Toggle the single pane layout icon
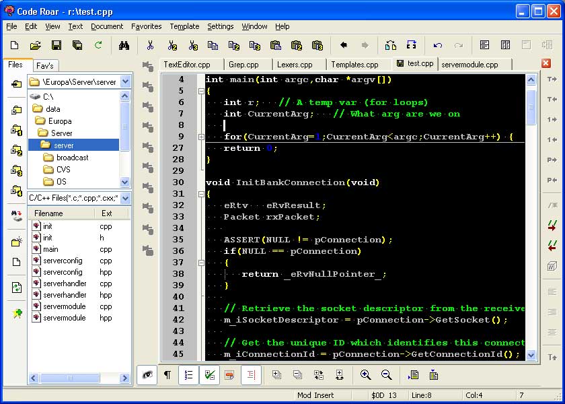The width and height of the screenshot is (565, 404). 485,45
